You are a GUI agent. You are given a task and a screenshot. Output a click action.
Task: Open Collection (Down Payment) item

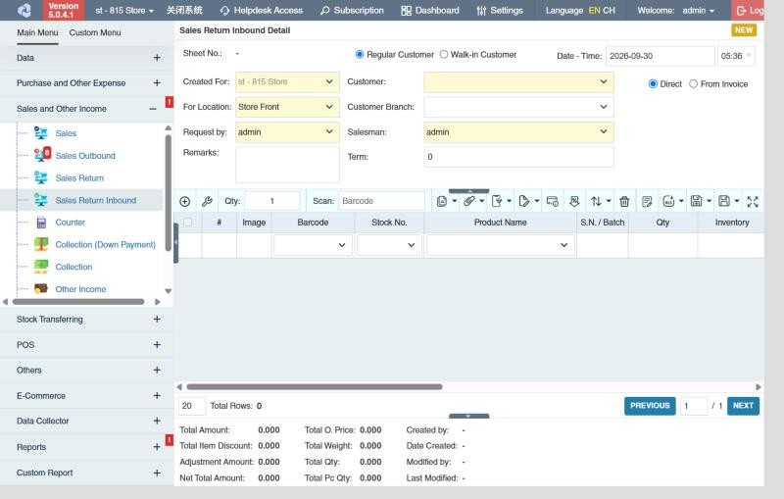coord(106,244)
